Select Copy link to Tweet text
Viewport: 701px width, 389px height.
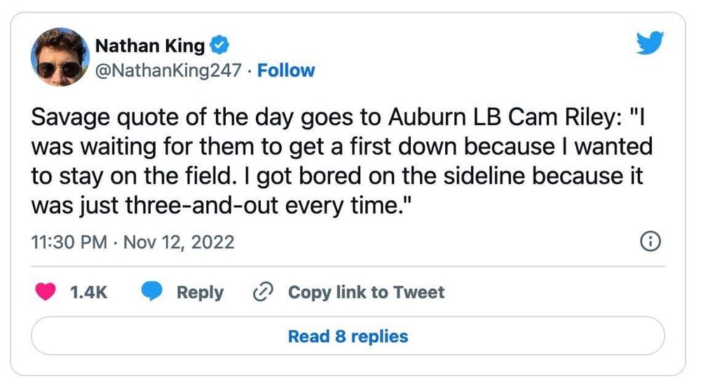366,292
